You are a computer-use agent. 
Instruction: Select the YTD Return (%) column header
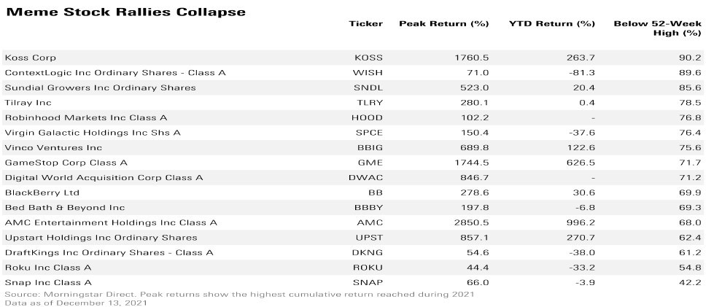tap(552, 24)
